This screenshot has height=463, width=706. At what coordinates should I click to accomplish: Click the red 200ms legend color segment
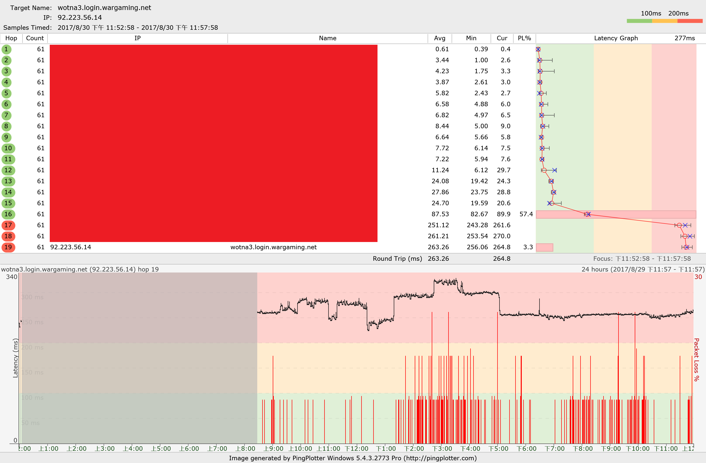[690, 21]
